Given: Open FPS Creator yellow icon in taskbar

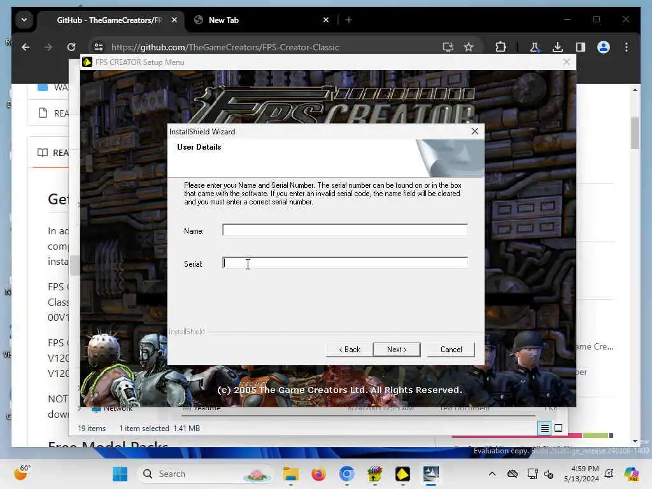Looking at the screenshot, I should click(402, 474).
